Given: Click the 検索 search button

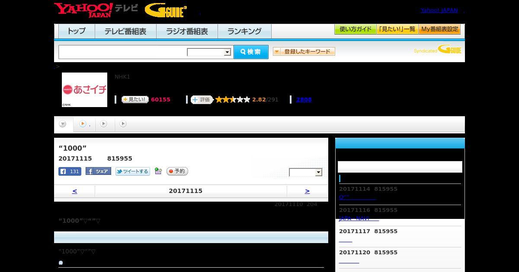Looking at the screenshot, I should [251, 52].
